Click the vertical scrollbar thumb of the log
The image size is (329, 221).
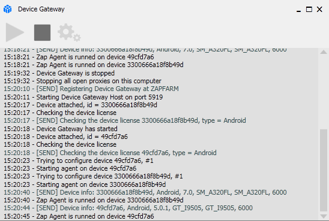(x=324, y=170)
